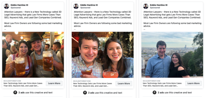This screenshot has height=98, width=205.
Task: Open GO.CLIENTFOREST.COM link in the second ad
Action: coord(82,81)
